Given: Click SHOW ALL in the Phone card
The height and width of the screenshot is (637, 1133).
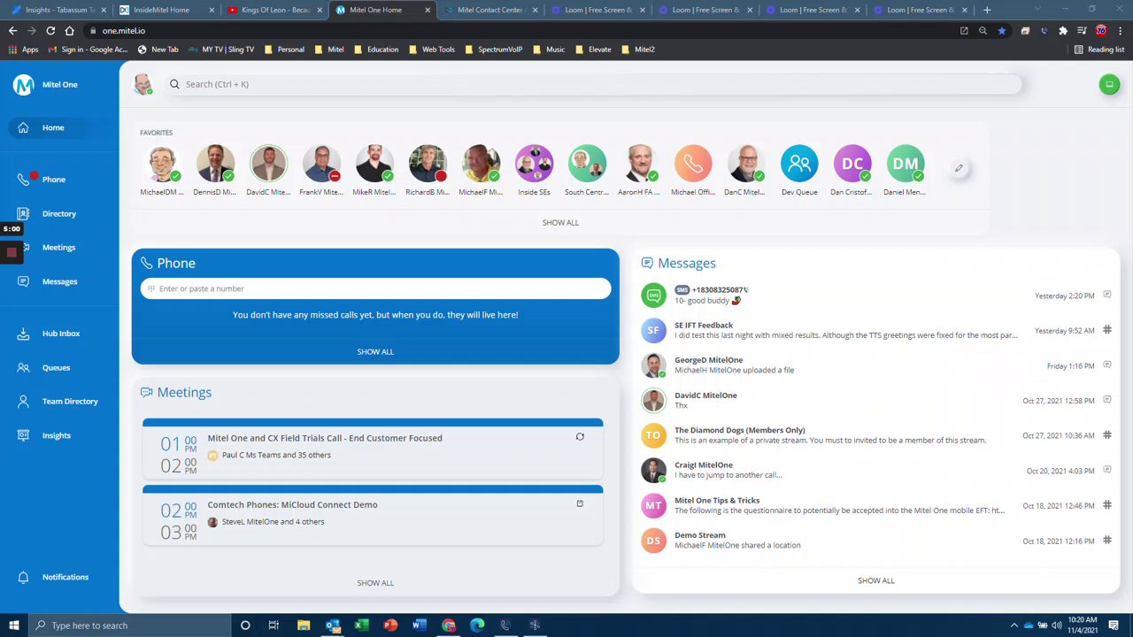Looking at the screenshot, I should [x=375, y=352].
